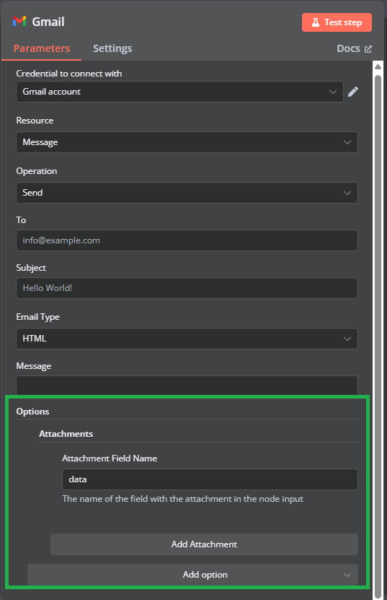Image resolution: width=387 pixels, height=600 pixels.
Task: Click the Add Attachment button
Action: point(204,544)
